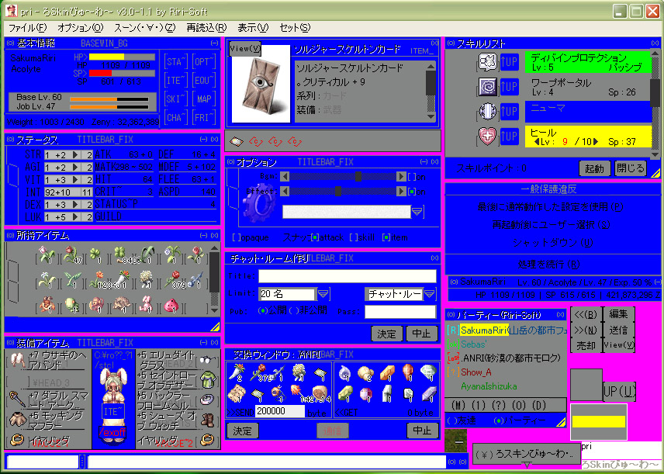The height and width of the screenshot is (474, 664).
Task: Collapse the 基本情報 window with its (-) button
Action: click(214, 43)
